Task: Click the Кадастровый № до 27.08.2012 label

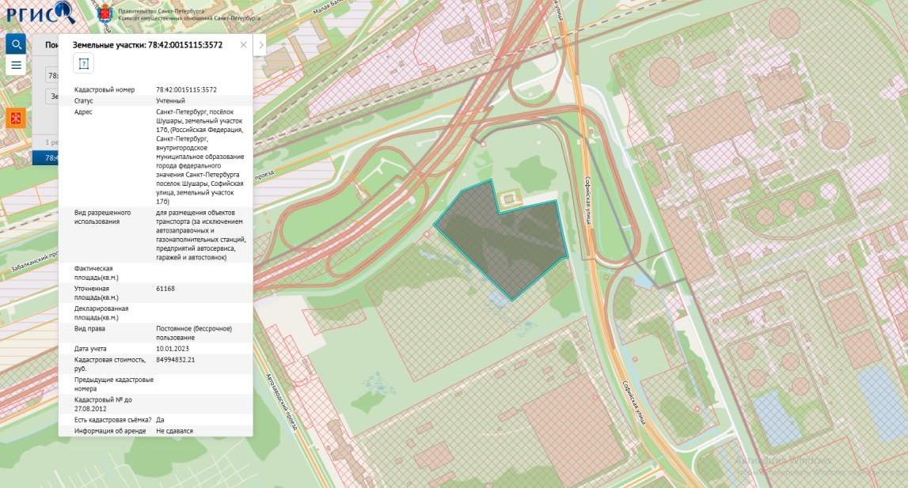Action: (x=103, y=404)
